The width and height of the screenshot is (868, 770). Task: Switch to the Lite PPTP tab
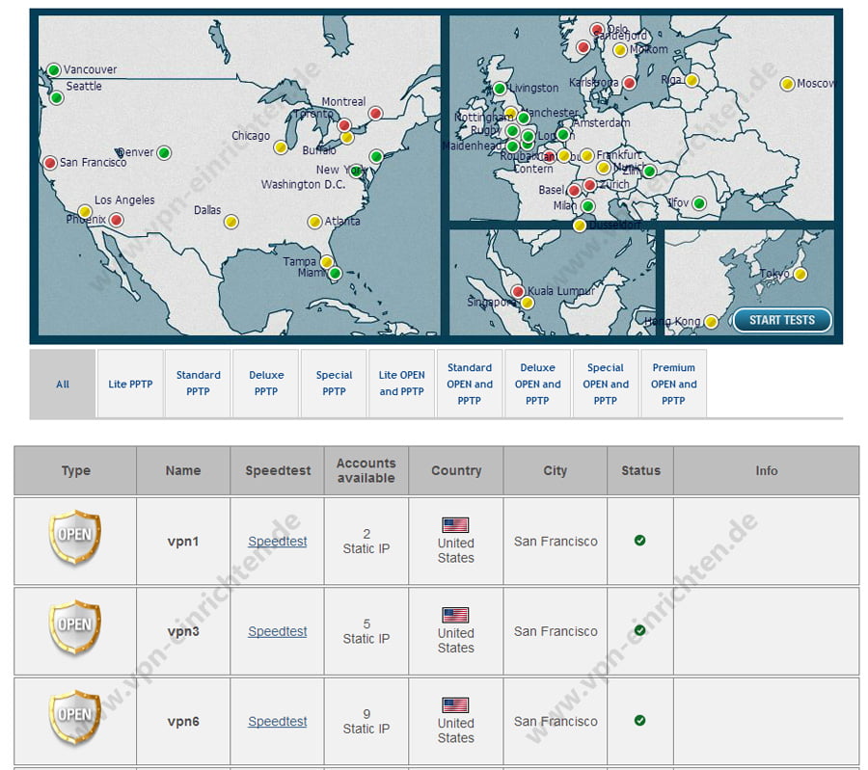tap(130, 385)
